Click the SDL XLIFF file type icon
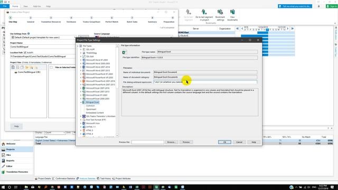This screenshot has width=338, height=190. (84, 49)
